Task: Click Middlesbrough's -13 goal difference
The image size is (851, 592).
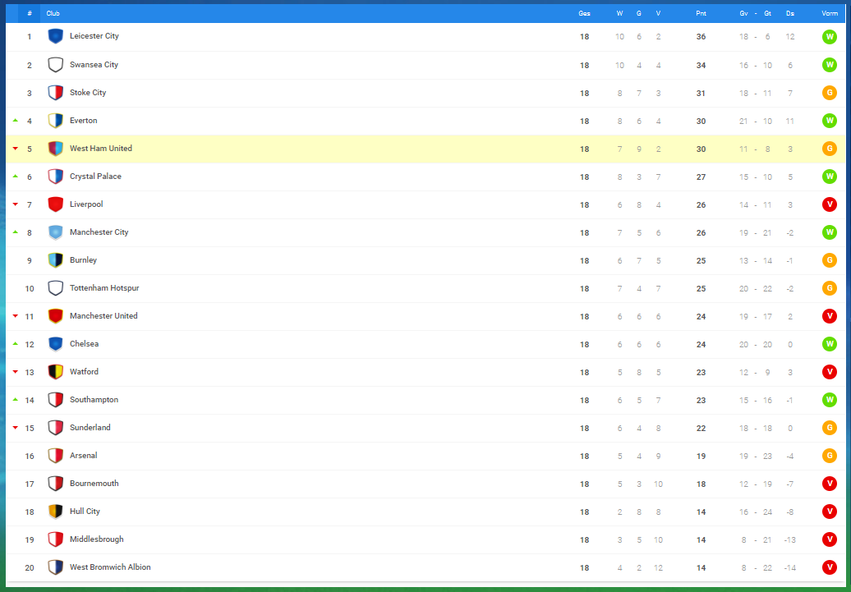Action: tap(790, 540)
